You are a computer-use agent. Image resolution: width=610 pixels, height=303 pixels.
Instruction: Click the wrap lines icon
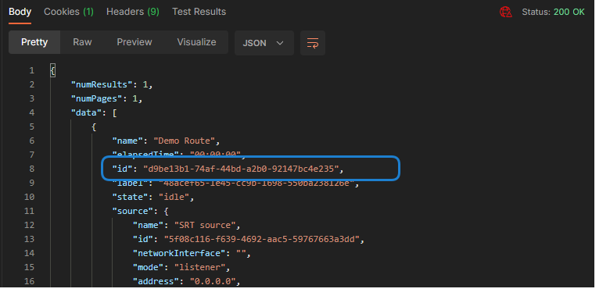pos(313,43)
